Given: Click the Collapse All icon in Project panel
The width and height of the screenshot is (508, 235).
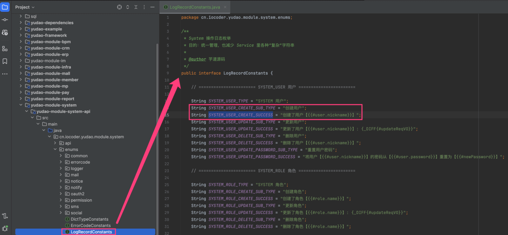Looking at the screenshot, I should click(136, 7).
